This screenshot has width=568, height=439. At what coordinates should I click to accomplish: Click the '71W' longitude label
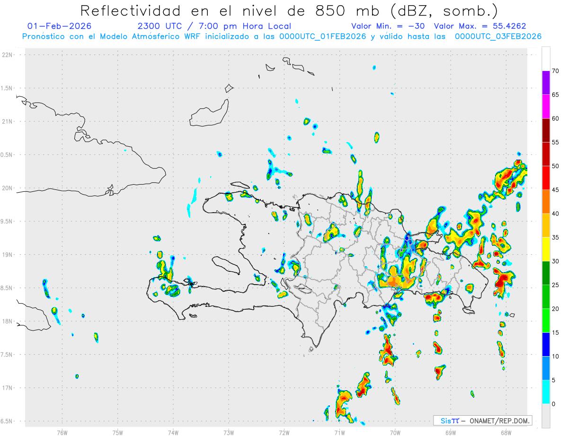click(x=339, y=432)
